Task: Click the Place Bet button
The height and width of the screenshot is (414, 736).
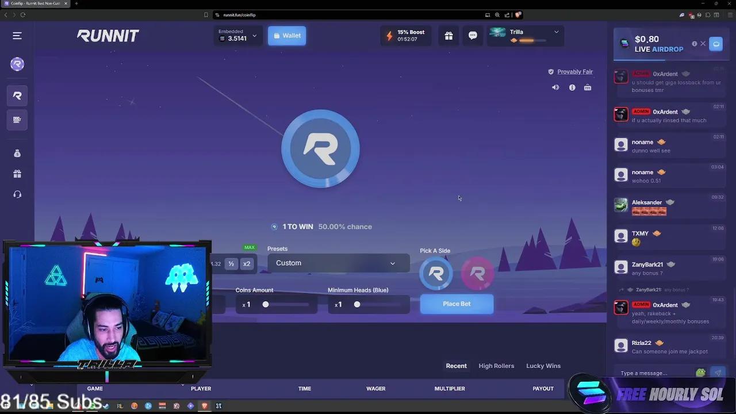Action: (457, 304)
